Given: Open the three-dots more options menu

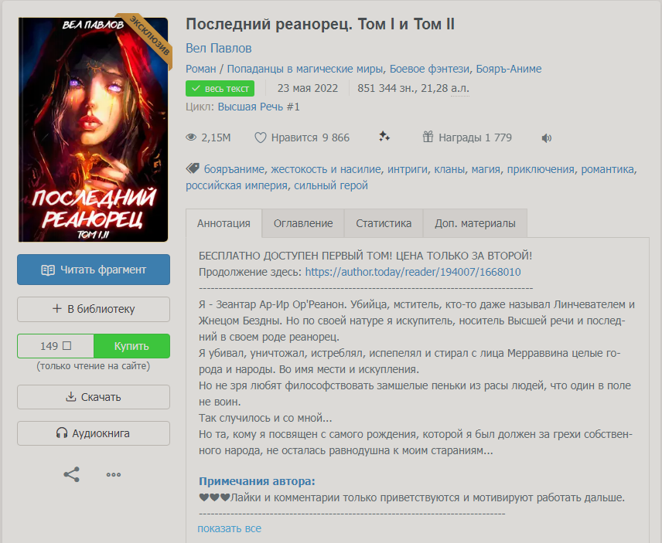Looking at the screenshot, I should pyautogui.click(x=114, y=475).
